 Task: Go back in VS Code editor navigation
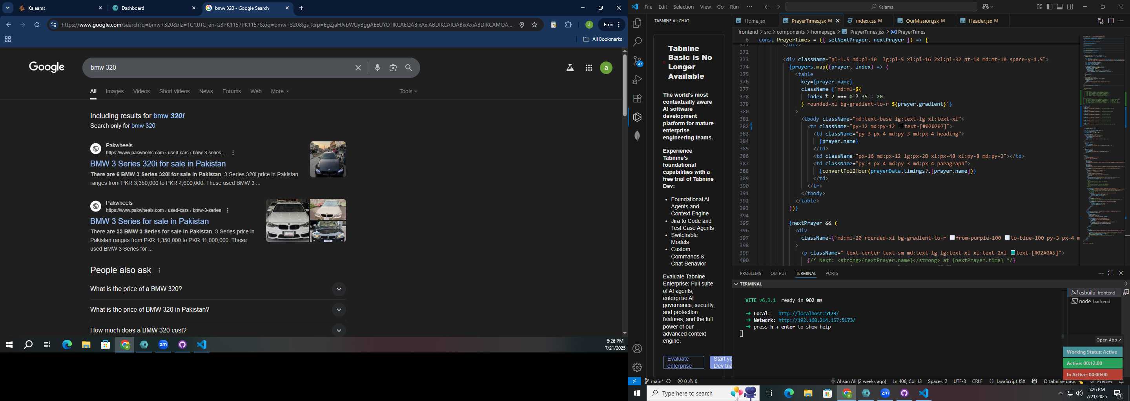pos(767,7)
